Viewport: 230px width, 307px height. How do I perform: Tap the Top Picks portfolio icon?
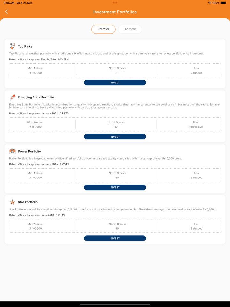[12, 46]
